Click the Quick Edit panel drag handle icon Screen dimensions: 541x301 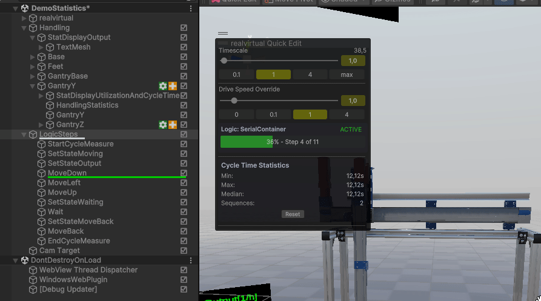click(223, 33)
